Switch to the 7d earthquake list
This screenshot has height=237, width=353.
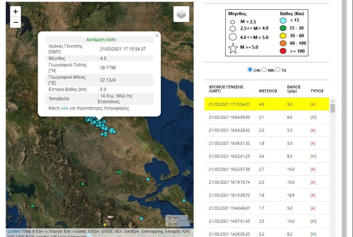pyautogui.click(x=278, y=69)
